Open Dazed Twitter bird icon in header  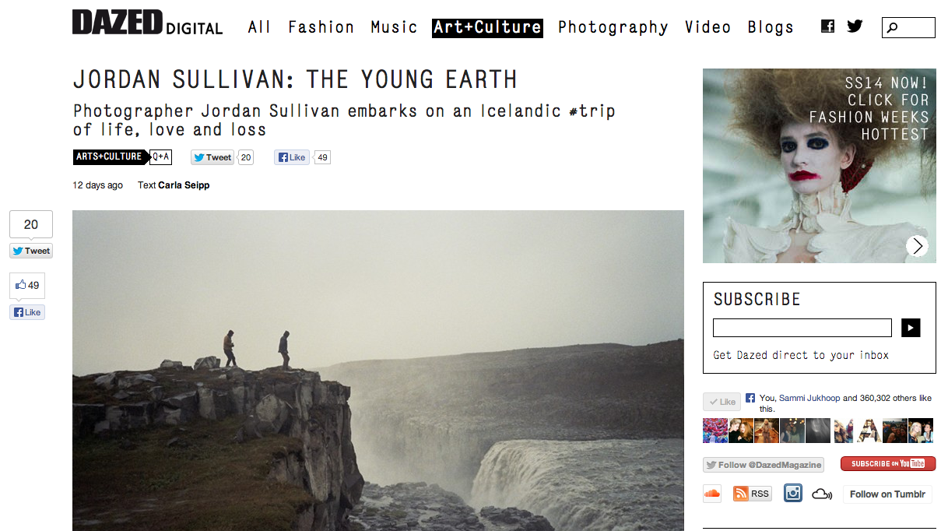coord(855,26)
